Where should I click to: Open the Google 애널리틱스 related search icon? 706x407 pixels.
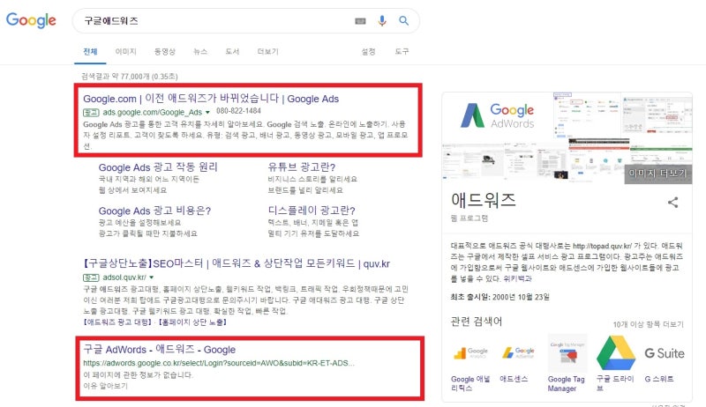tap(470, 353)
